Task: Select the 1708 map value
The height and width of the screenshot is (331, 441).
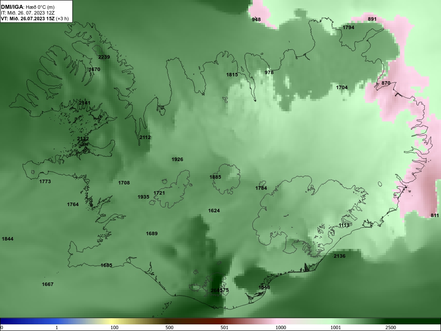Action: pos(124,183)
